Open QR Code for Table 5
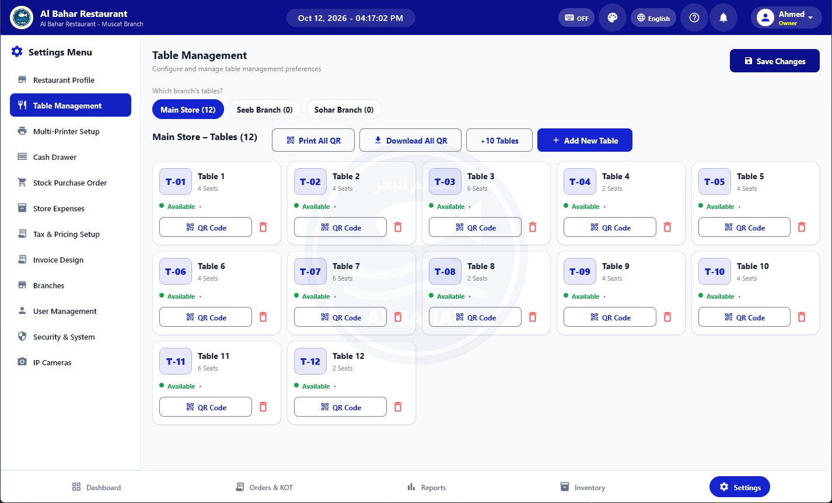The height and width of the screenshot is (503, 832). (744, 227)
